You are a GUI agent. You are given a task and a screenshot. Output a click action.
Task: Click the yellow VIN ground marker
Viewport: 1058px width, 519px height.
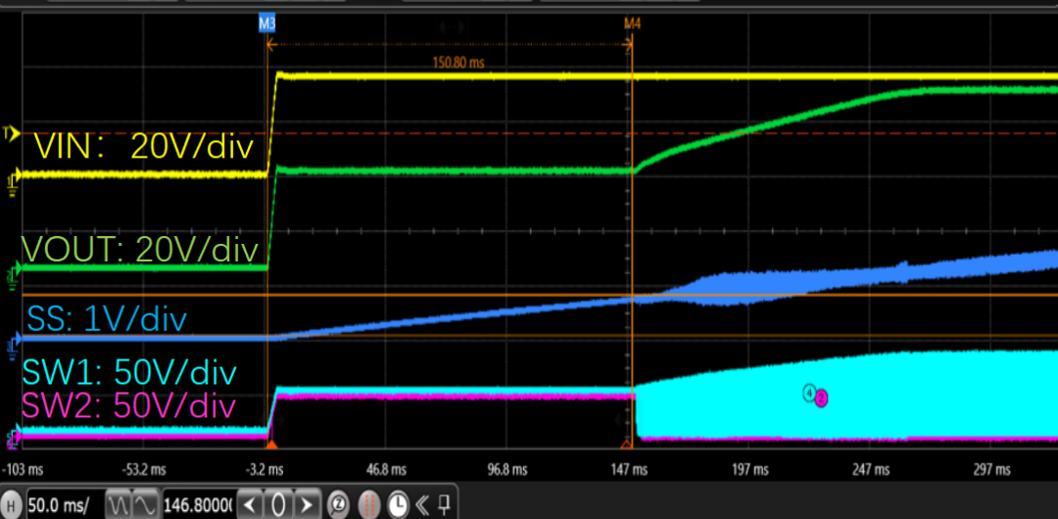tap(11, 177)
